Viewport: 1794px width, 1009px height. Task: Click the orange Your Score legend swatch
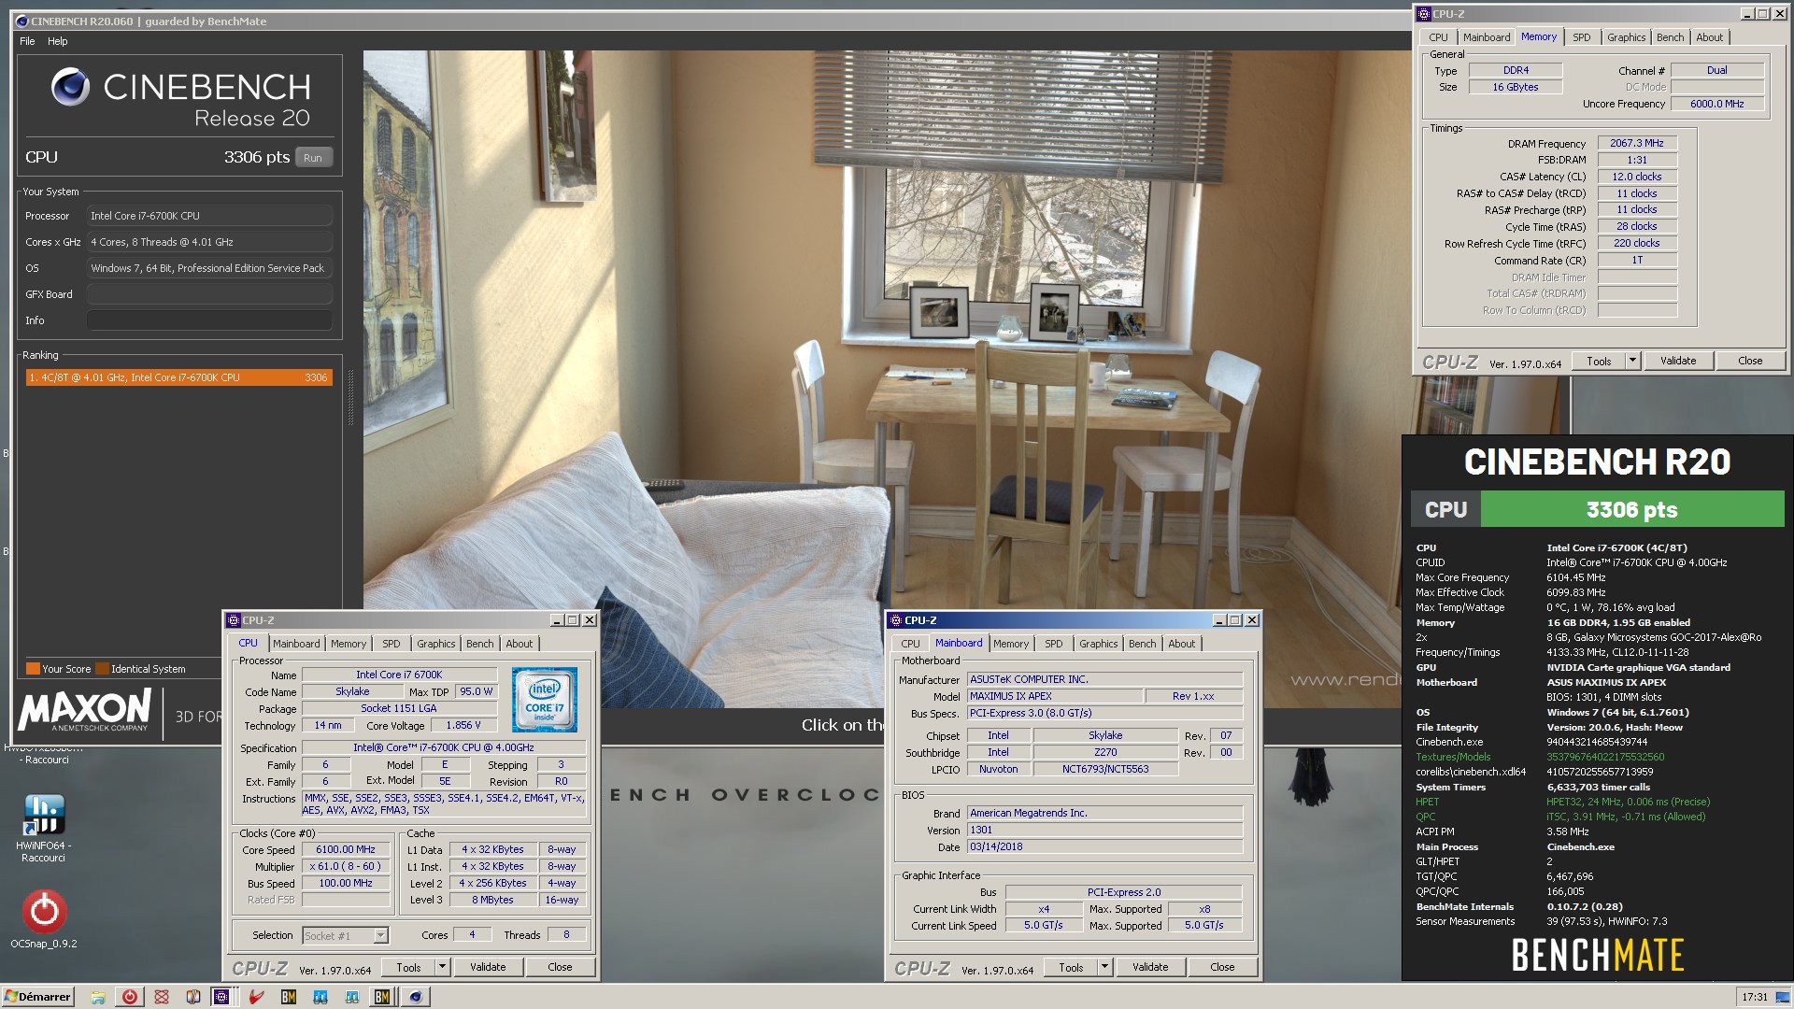tap(33, 669)
